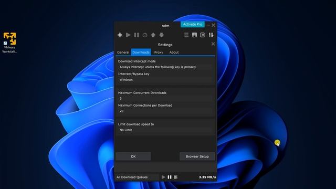Viewport: 336px width, 189px height.
Task: Click the export/import icon in toolbar
Action: [203, 35]
